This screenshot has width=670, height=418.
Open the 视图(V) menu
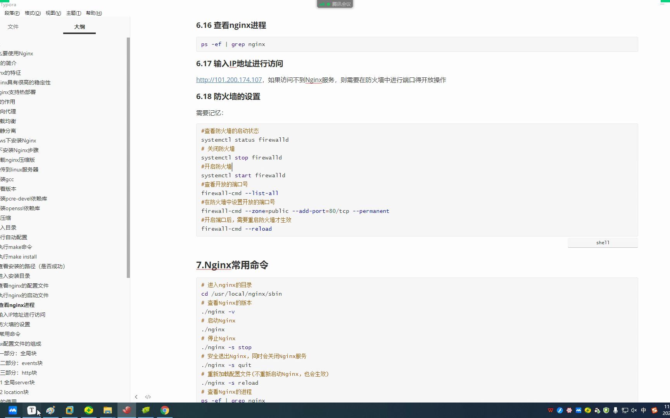point(53,13)
